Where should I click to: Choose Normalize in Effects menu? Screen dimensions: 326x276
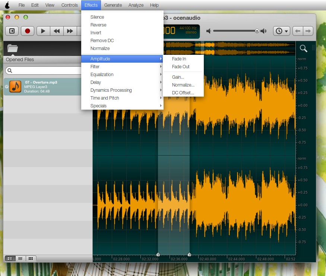122,48
